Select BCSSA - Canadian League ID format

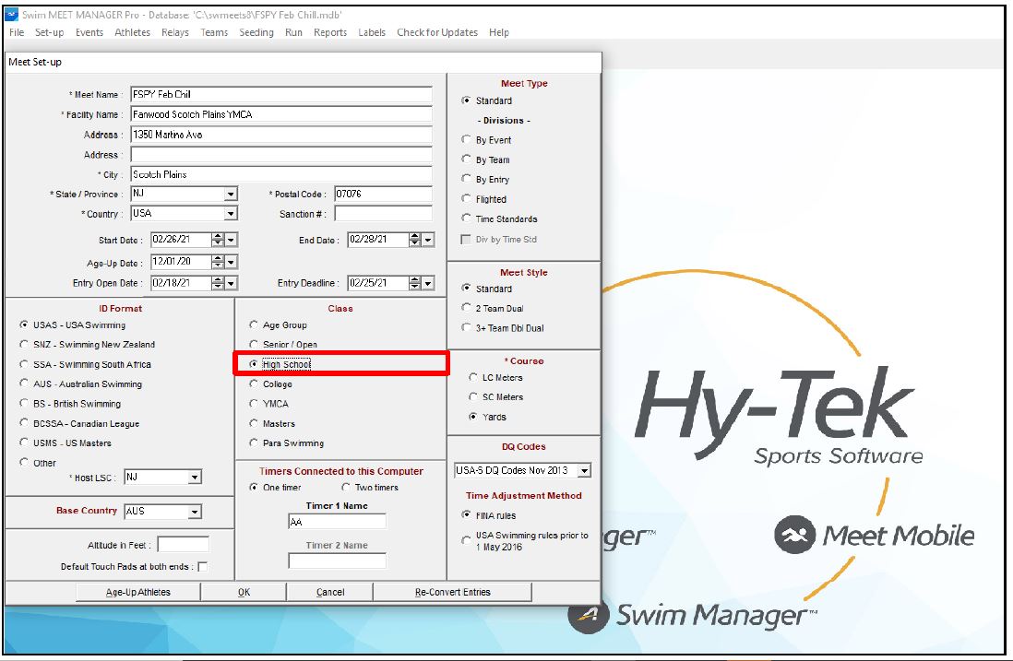pos(24,423)
